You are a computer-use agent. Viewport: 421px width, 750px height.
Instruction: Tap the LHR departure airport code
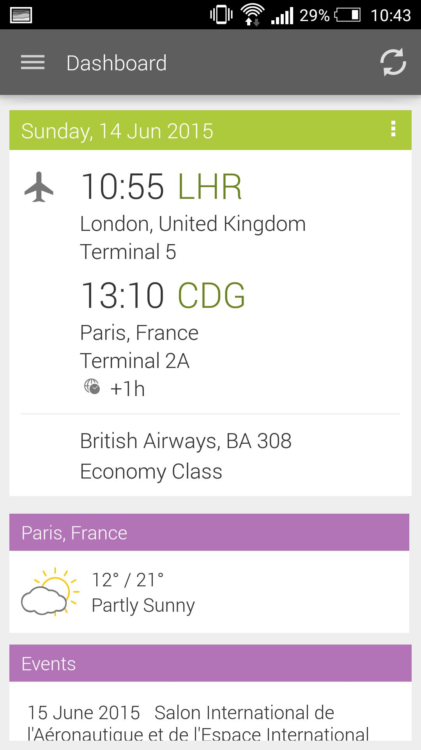210,187
